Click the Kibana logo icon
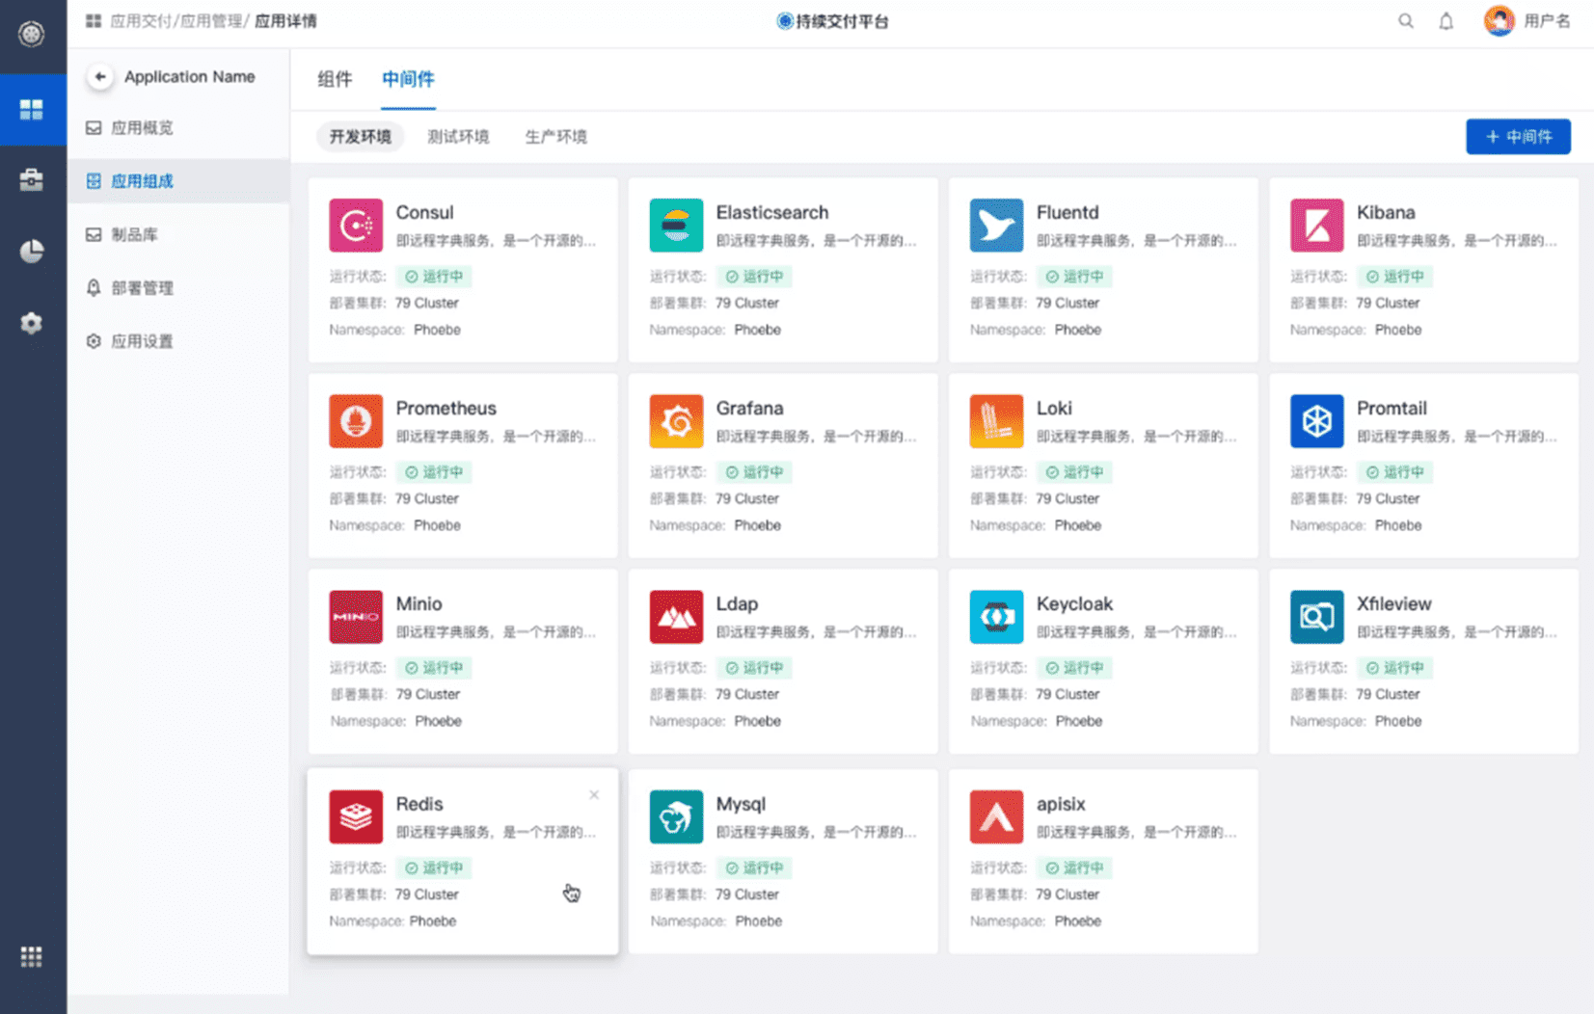This screenshot has height=1014, width=1594. [1316, 226]
